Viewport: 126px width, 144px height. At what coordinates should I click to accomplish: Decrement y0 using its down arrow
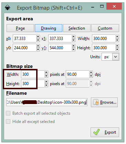pos(38,50)
